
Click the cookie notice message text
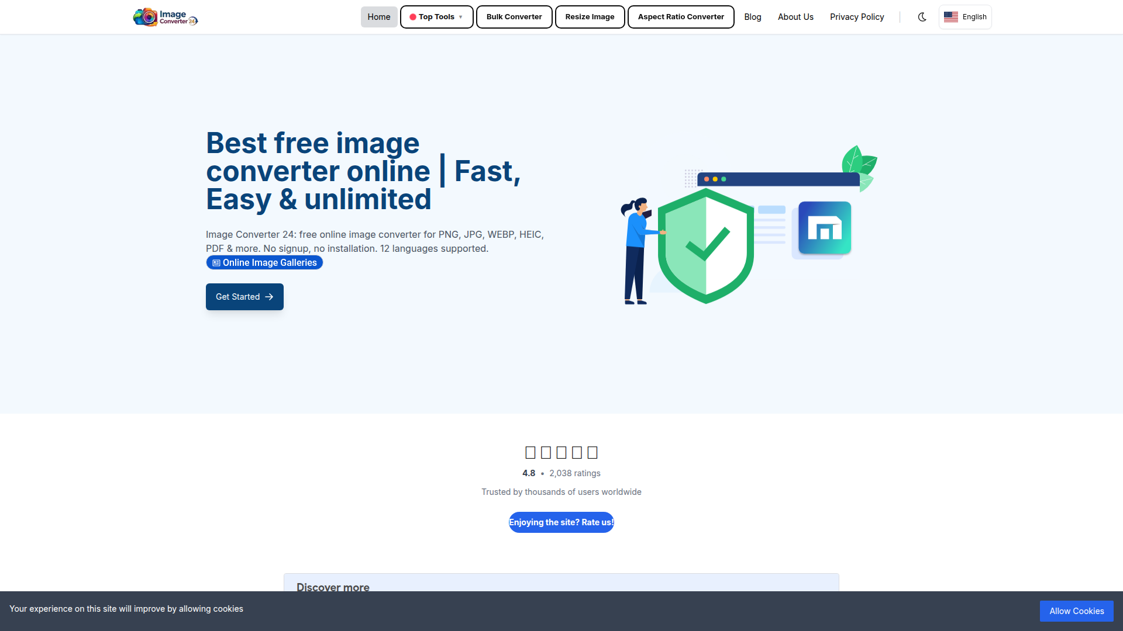126,609
